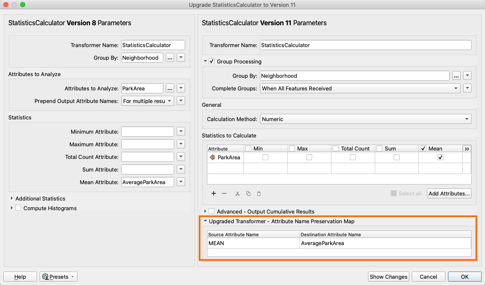Screen dimensions: 485x285
Task: Uncheck the Mean column header checkbox
Action: (x=423, y=149)
